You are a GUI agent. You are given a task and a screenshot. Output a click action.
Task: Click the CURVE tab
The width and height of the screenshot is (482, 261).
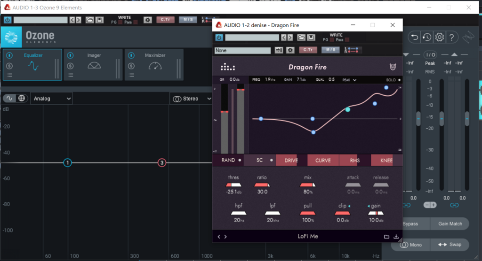pos(323,161)
